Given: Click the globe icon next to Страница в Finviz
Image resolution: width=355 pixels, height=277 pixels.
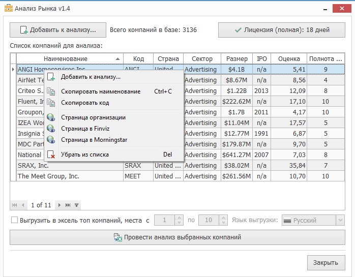Looking at the screenshot, I should click(x=51, y=129).
